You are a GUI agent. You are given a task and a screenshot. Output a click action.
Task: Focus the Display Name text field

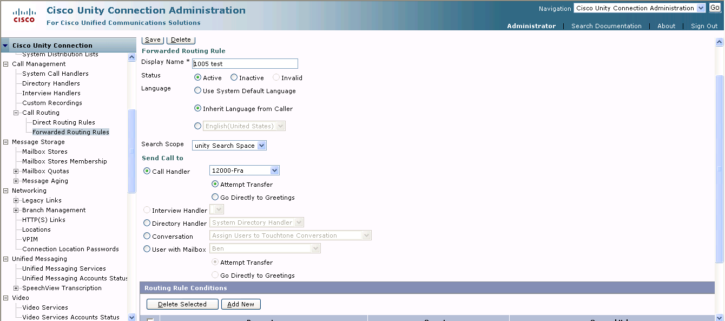(245, 63)
